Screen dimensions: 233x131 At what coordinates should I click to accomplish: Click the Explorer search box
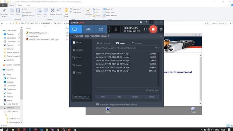pos(221,23)
